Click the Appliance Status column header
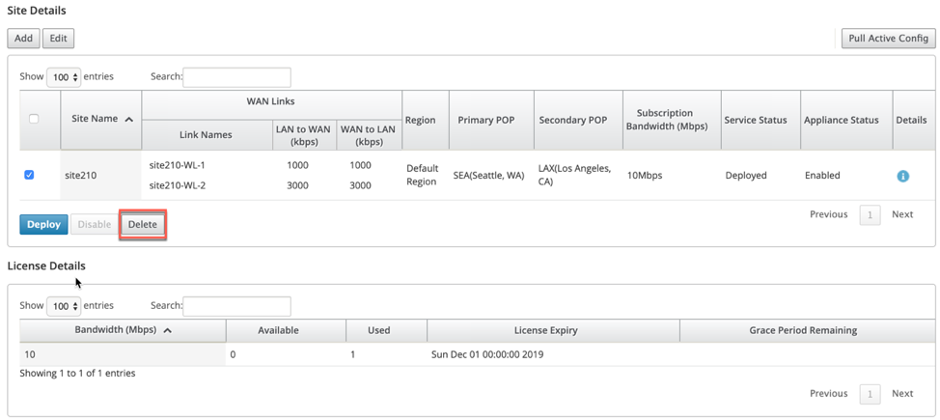This screenshot has height=420, width=940. point(845,120)
